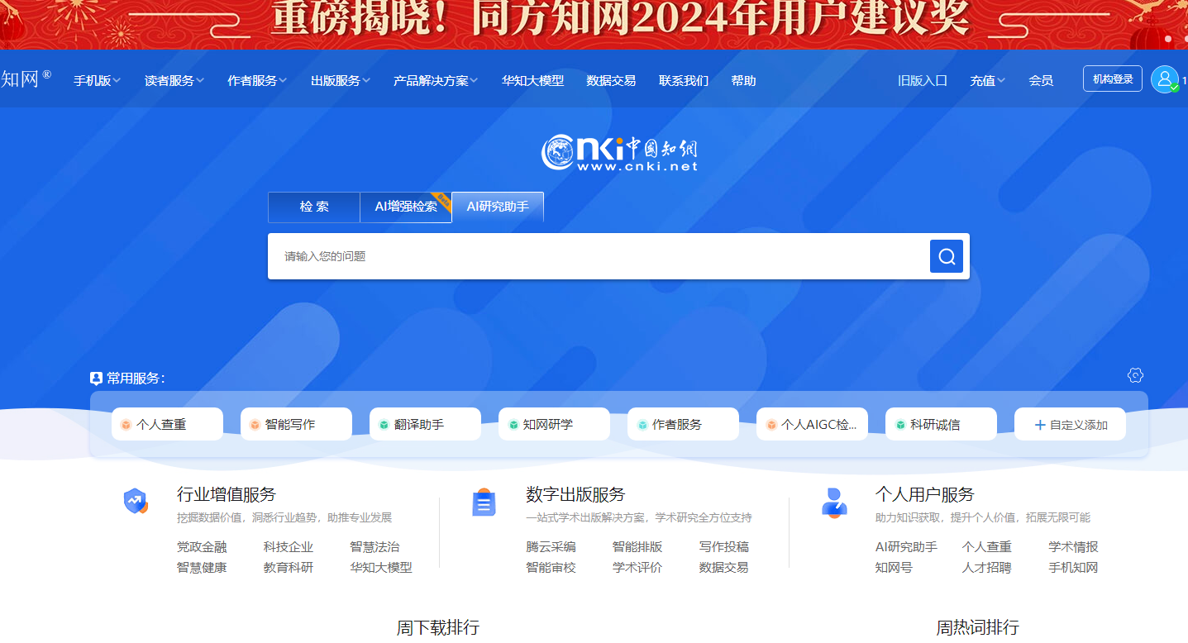Open the 党政金融 link
The width and height of the screenshot is (1188, 643).
point(202,547)
